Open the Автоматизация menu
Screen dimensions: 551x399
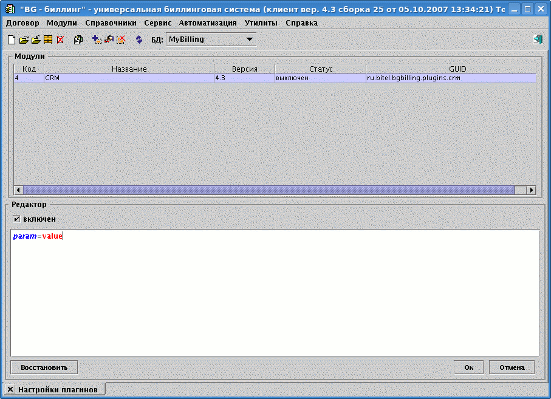tap(208, 22)
